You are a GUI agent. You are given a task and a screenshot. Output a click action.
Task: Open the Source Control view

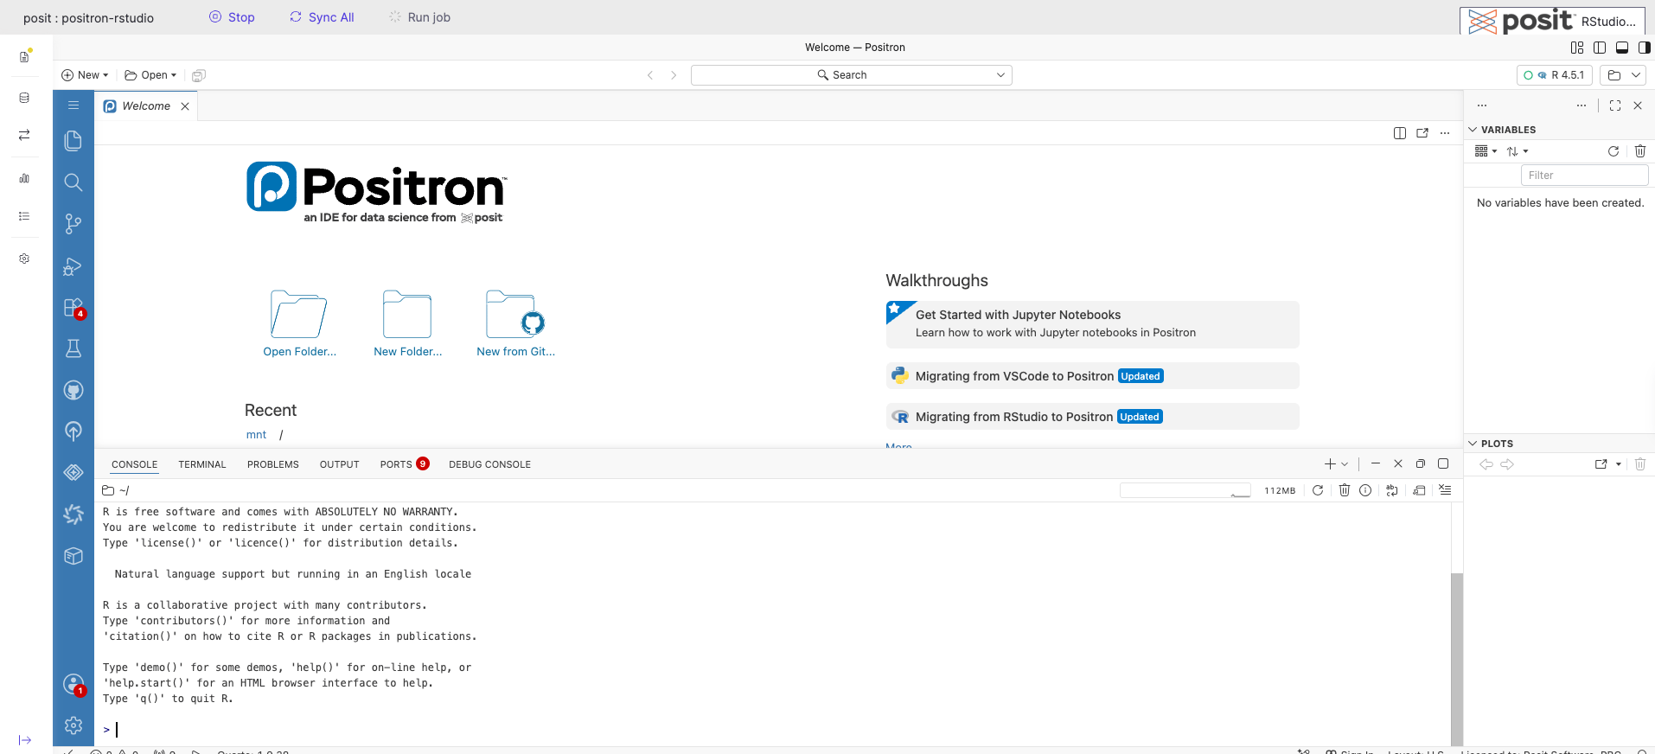[73, 224]
